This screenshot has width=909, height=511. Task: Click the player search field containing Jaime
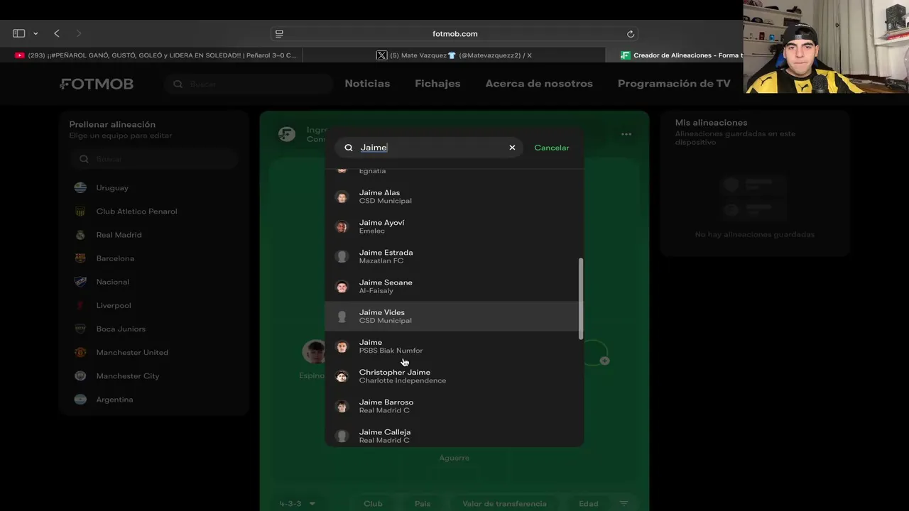click(x=429, y=148)
